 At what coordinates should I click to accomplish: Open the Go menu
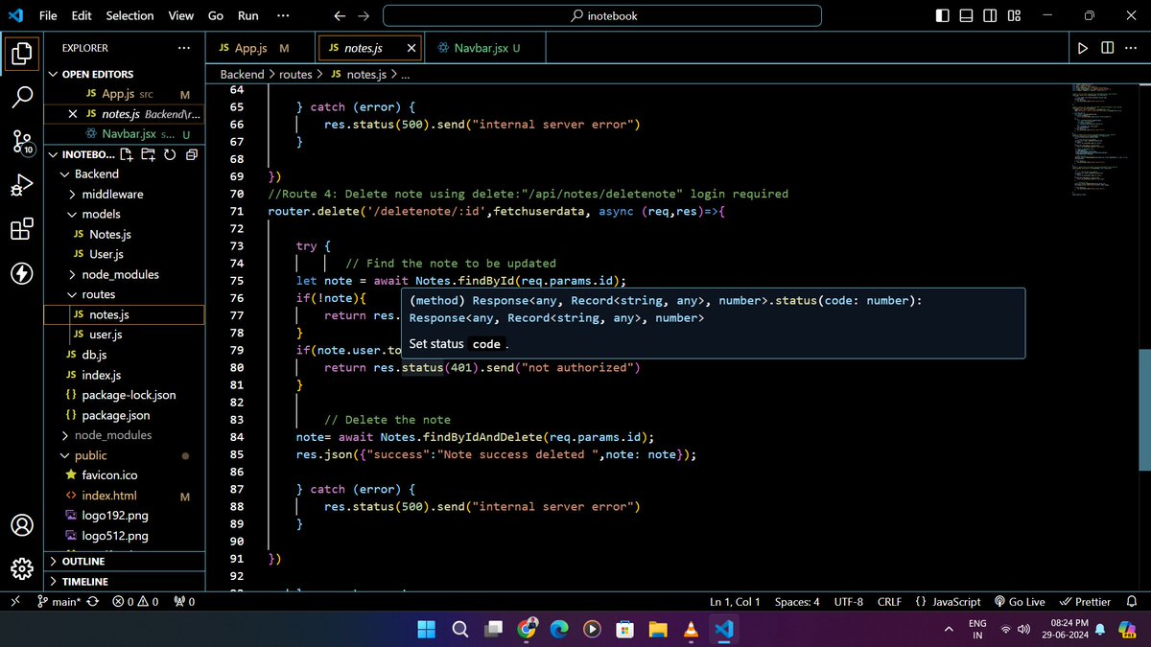click(x=216, y=15)
